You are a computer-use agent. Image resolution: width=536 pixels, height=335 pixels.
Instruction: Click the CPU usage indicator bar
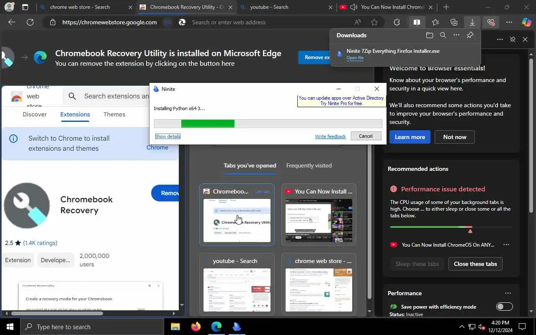(451, 227)
